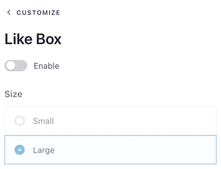
Task: Click the Large size label text
Action: 44,150
